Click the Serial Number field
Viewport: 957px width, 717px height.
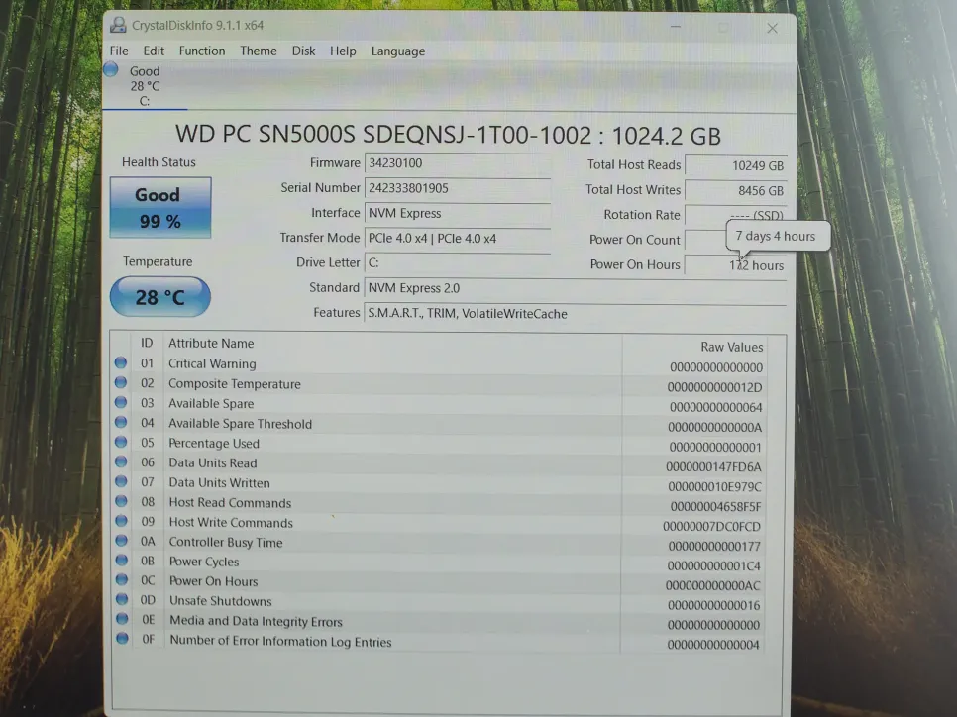[x=457, y=188]
